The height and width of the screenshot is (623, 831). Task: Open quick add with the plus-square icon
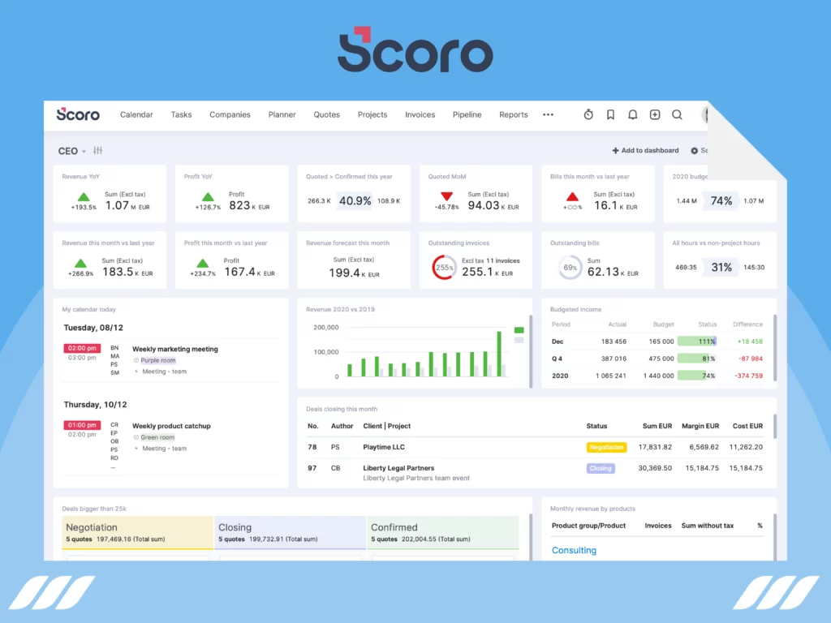(654, 114)
